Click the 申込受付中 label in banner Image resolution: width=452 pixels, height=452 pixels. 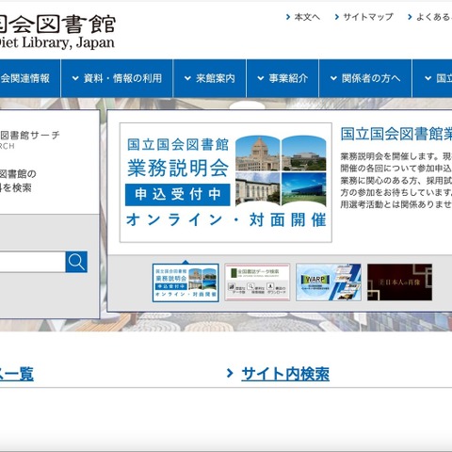click(178, 195)
